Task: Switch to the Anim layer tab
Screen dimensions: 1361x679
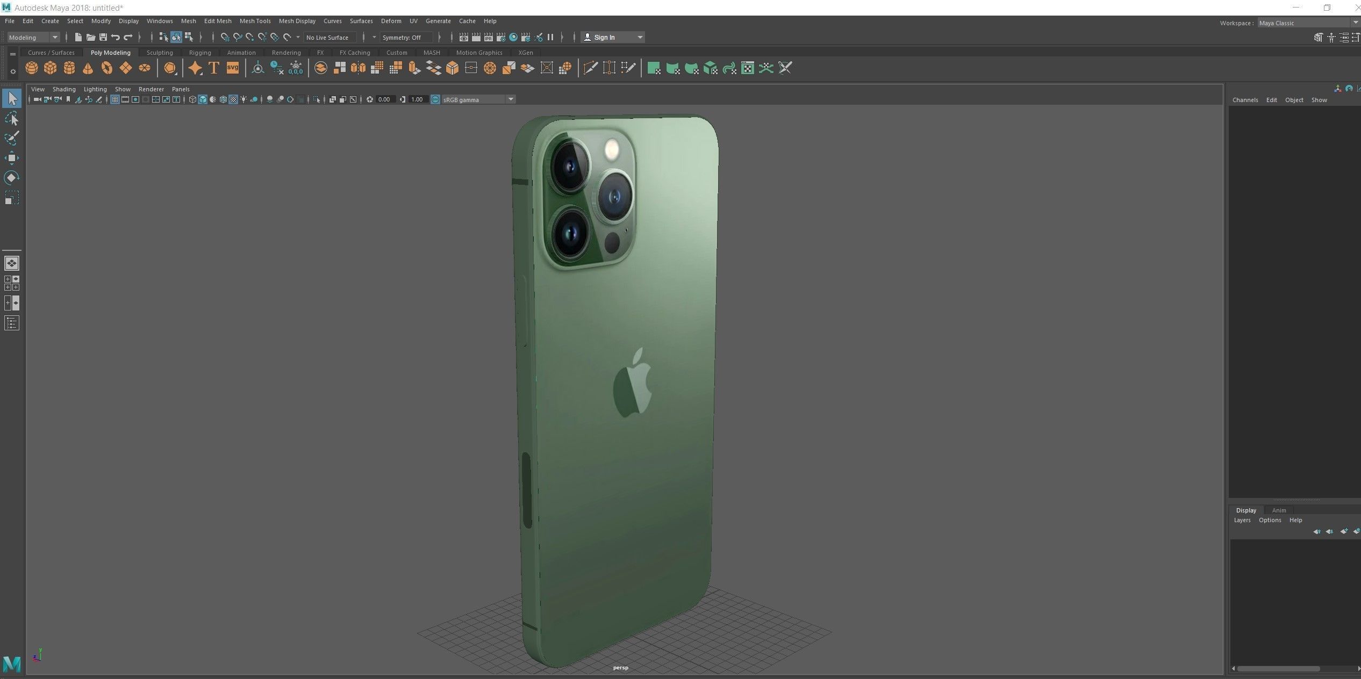Action: [1279, 510]
